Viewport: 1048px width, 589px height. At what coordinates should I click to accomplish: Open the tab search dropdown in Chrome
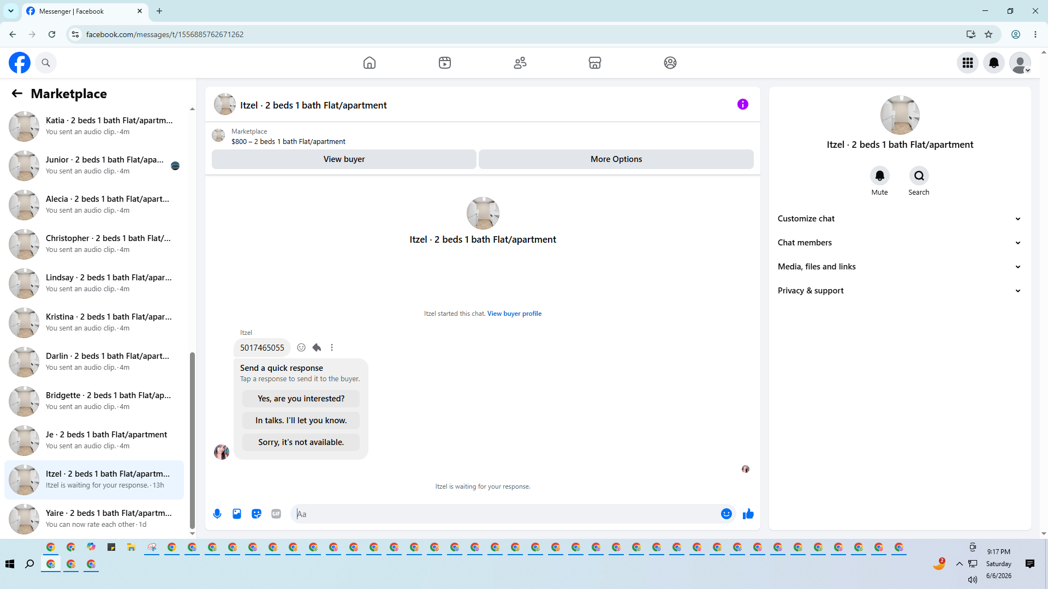tap(11, 11)
